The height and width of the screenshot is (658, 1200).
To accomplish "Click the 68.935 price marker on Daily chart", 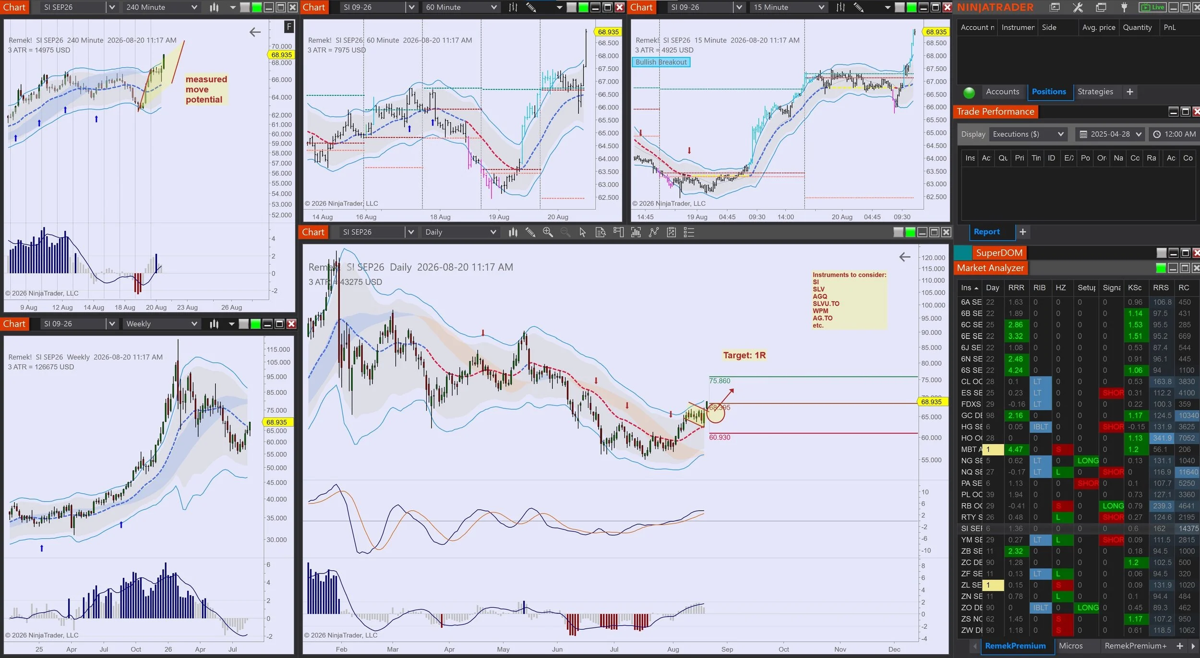I will pyautogui.click(x=932, y=402).
